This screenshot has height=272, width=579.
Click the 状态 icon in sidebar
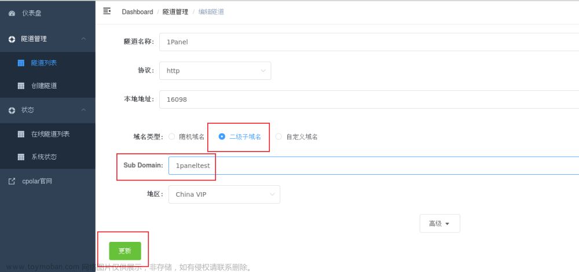pyautogui.click(x=12, y=110)
